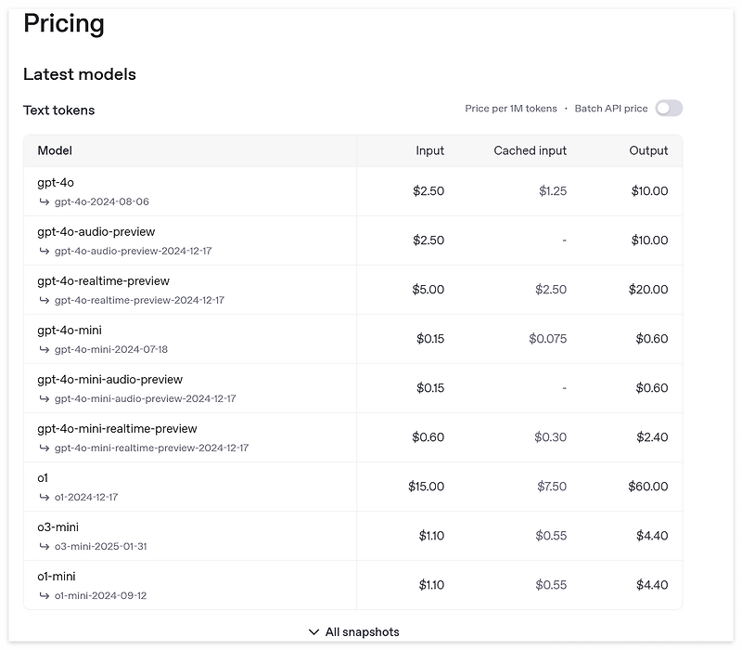Click the Model column header
The image size is (742, 650).
pos(55,150)
